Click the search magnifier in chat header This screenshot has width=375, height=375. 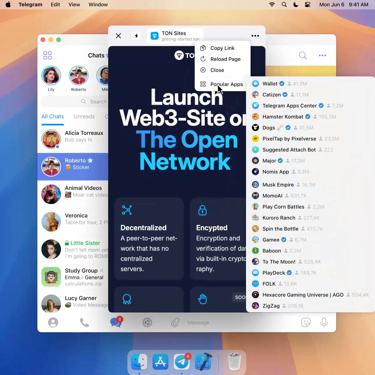[303, 56]
